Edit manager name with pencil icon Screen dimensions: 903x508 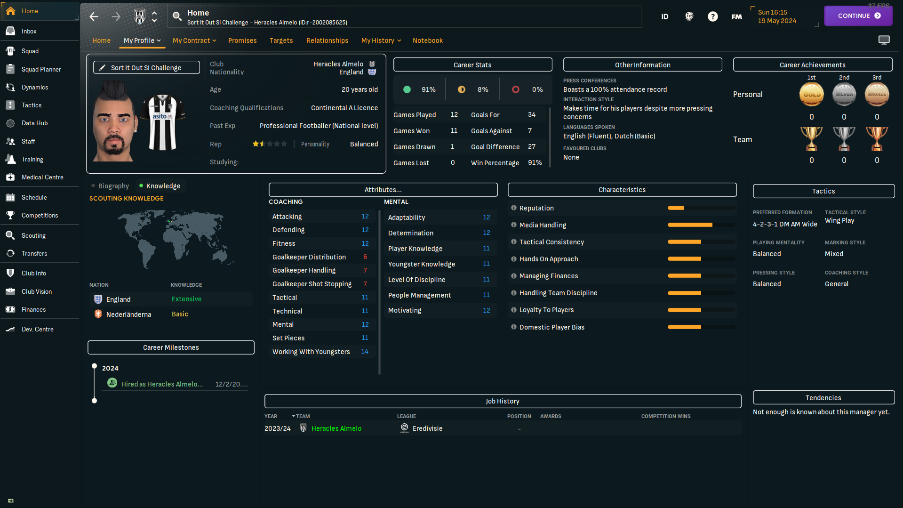[102, 67]
